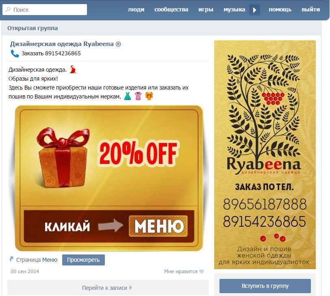Click the pink blouse emoji
This screenshot has width=330, height=296.
coord(138,96)
